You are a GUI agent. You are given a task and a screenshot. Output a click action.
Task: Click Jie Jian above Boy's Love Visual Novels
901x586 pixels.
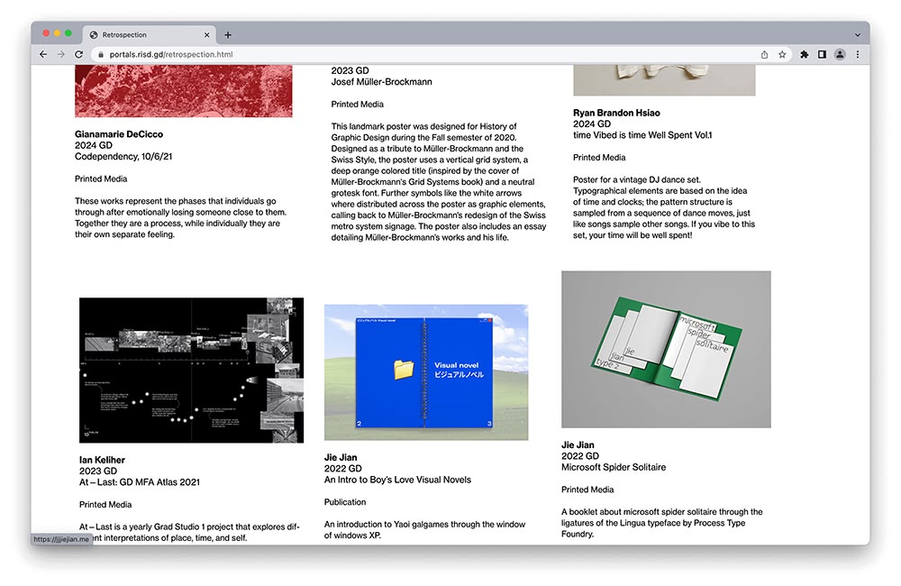(341, 458)
